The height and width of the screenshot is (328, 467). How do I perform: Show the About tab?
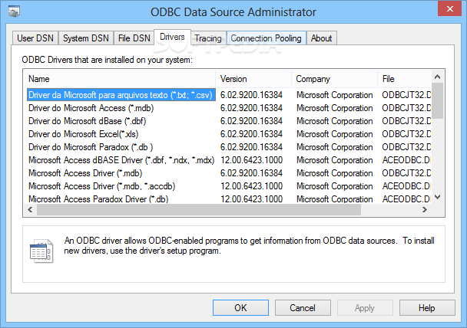321,38
